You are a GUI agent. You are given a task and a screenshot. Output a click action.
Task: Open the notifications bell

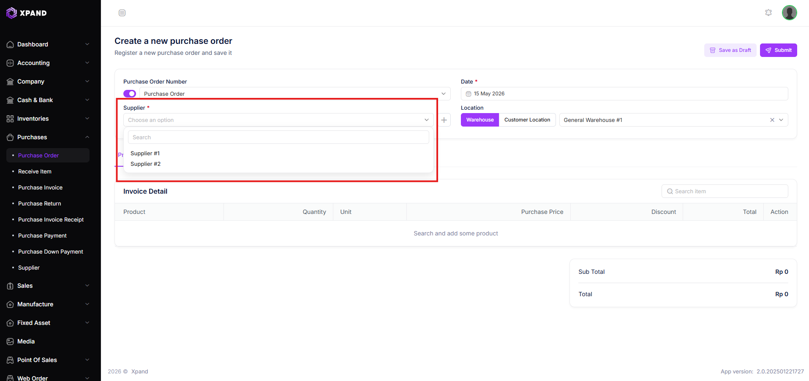768,13
